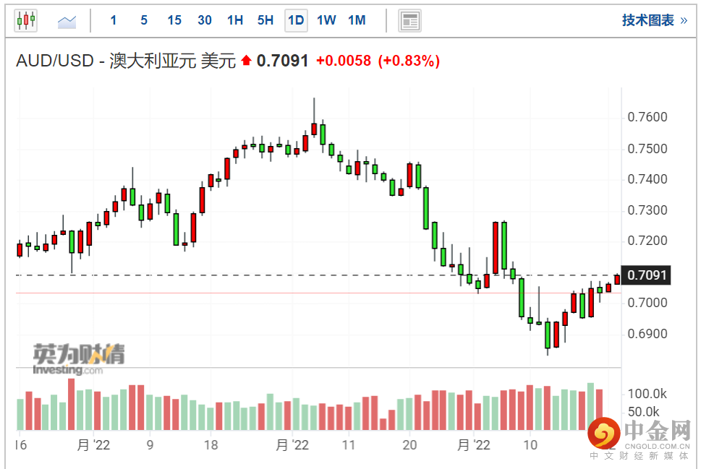The height and width of the screenshot is (469, 701).
Task: Choose the 1M monthly interval
Action: tap(357, 20)
